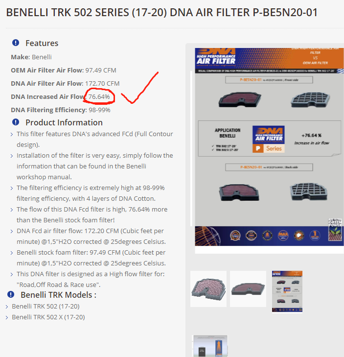Click the circled 76.64% airflow value

click(99, 96)
